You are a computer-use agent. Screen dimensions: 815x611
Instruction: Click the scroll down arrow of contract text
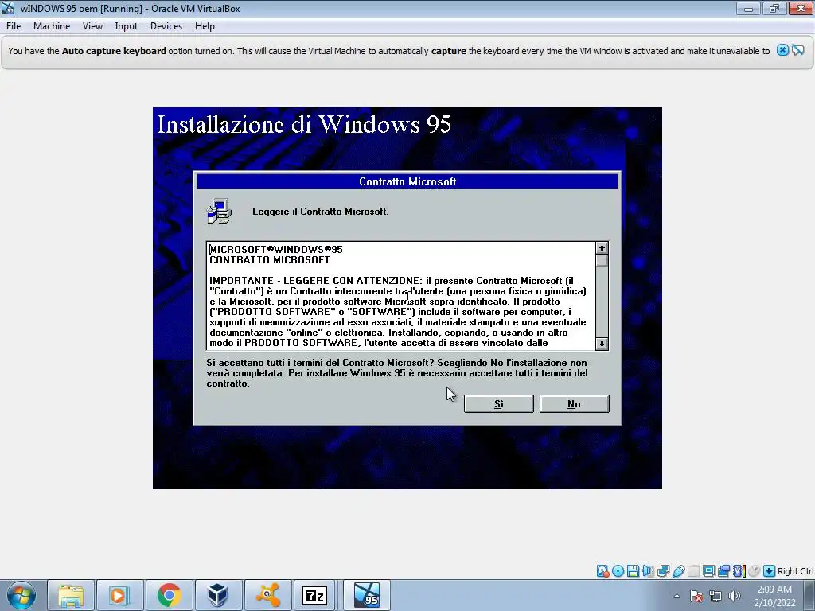point(602,344)
